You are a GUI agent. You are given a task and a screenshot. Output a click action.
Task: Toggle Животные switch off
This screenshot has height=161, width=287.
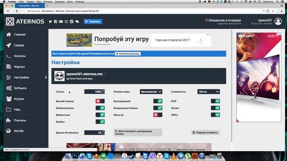click(100, 115)
